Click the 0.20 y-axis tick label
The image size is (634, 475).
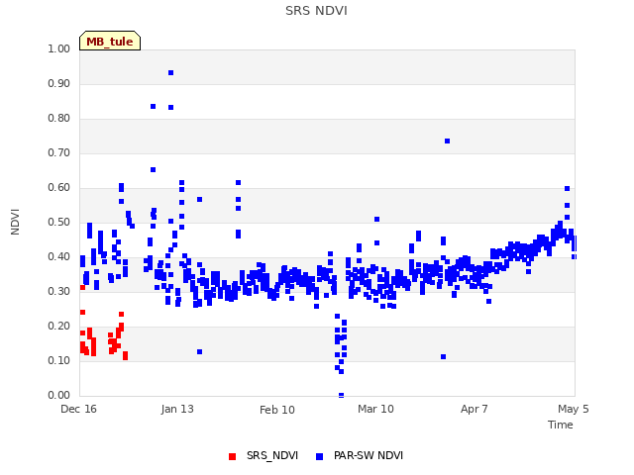click(x=58, y=327)
